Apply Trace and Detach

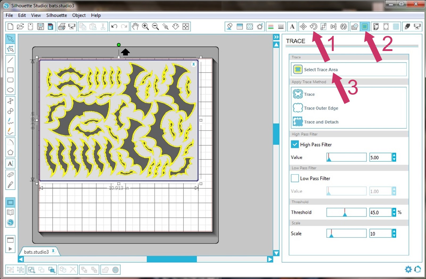click(x=316, y=122)
